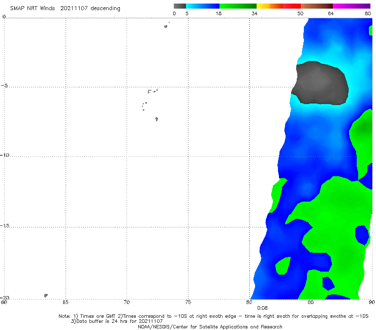Viewport: 376px width, 330px height.
Task: Select the green 18–34 color bar segment
Action: (x=238, y=6)
